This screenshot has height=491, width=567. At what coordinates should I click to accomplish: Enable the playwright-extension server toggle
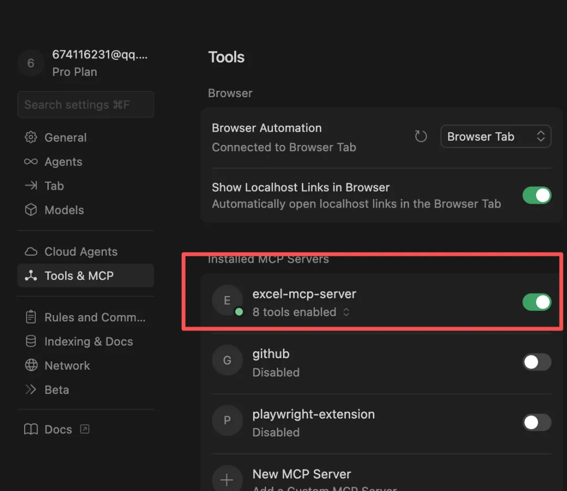(x=537, y=422)
